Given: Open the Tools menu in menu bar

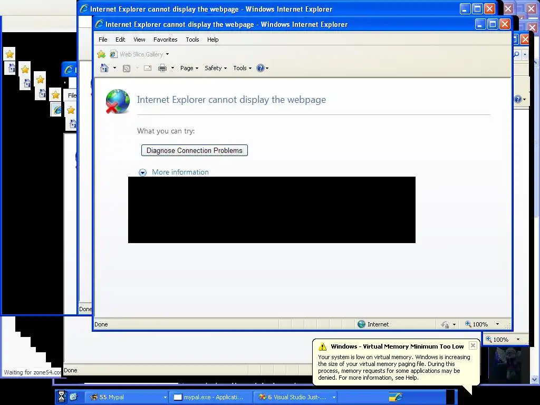Looking at the screenshot, I should coord(192,40).
